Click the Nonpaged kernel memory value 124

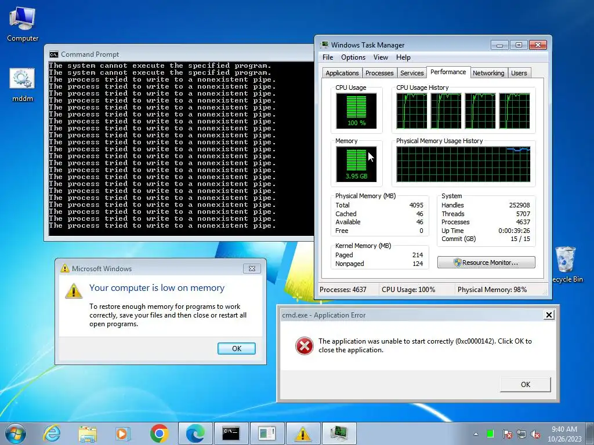pyautogui.click(x=418, y=264)
